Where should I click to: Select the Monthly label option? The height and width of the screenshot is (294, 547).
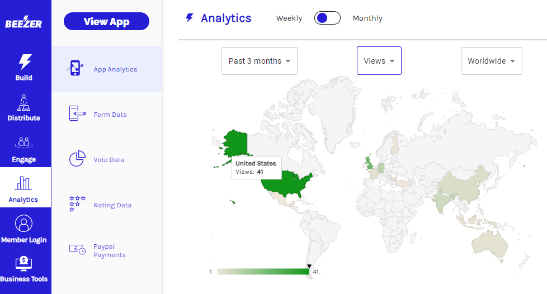coord(367,18)
